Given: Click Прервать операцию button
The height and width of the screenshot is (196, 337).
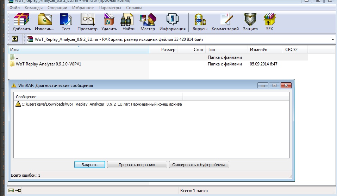Looking at the screenshot, I should 137,165.
